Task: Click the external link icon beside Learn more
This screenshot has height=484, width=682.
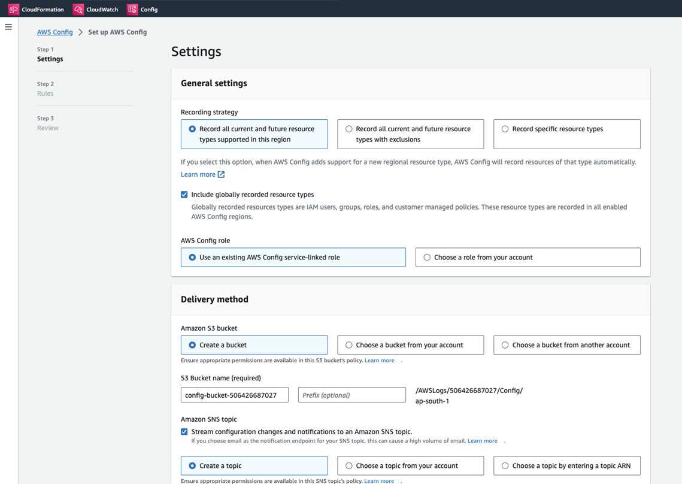Action: [221, 174]
